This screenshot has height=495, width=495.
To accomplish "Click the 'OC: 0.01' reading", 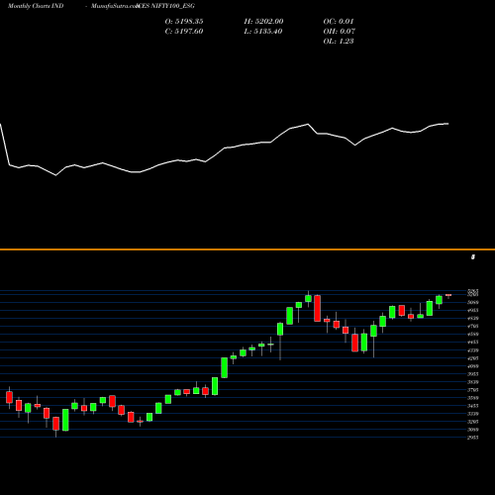I will tap(339, 22).
